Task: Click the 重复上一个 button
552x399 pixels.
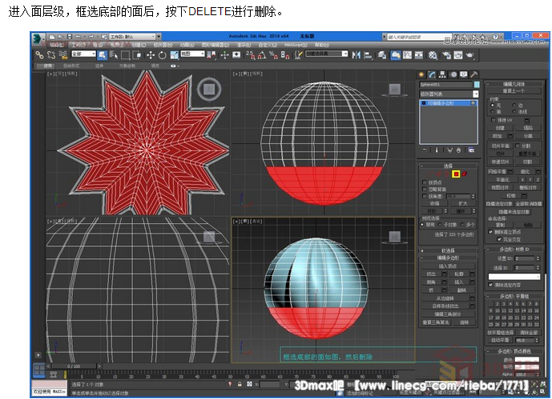Action: (x=514, y=91)
